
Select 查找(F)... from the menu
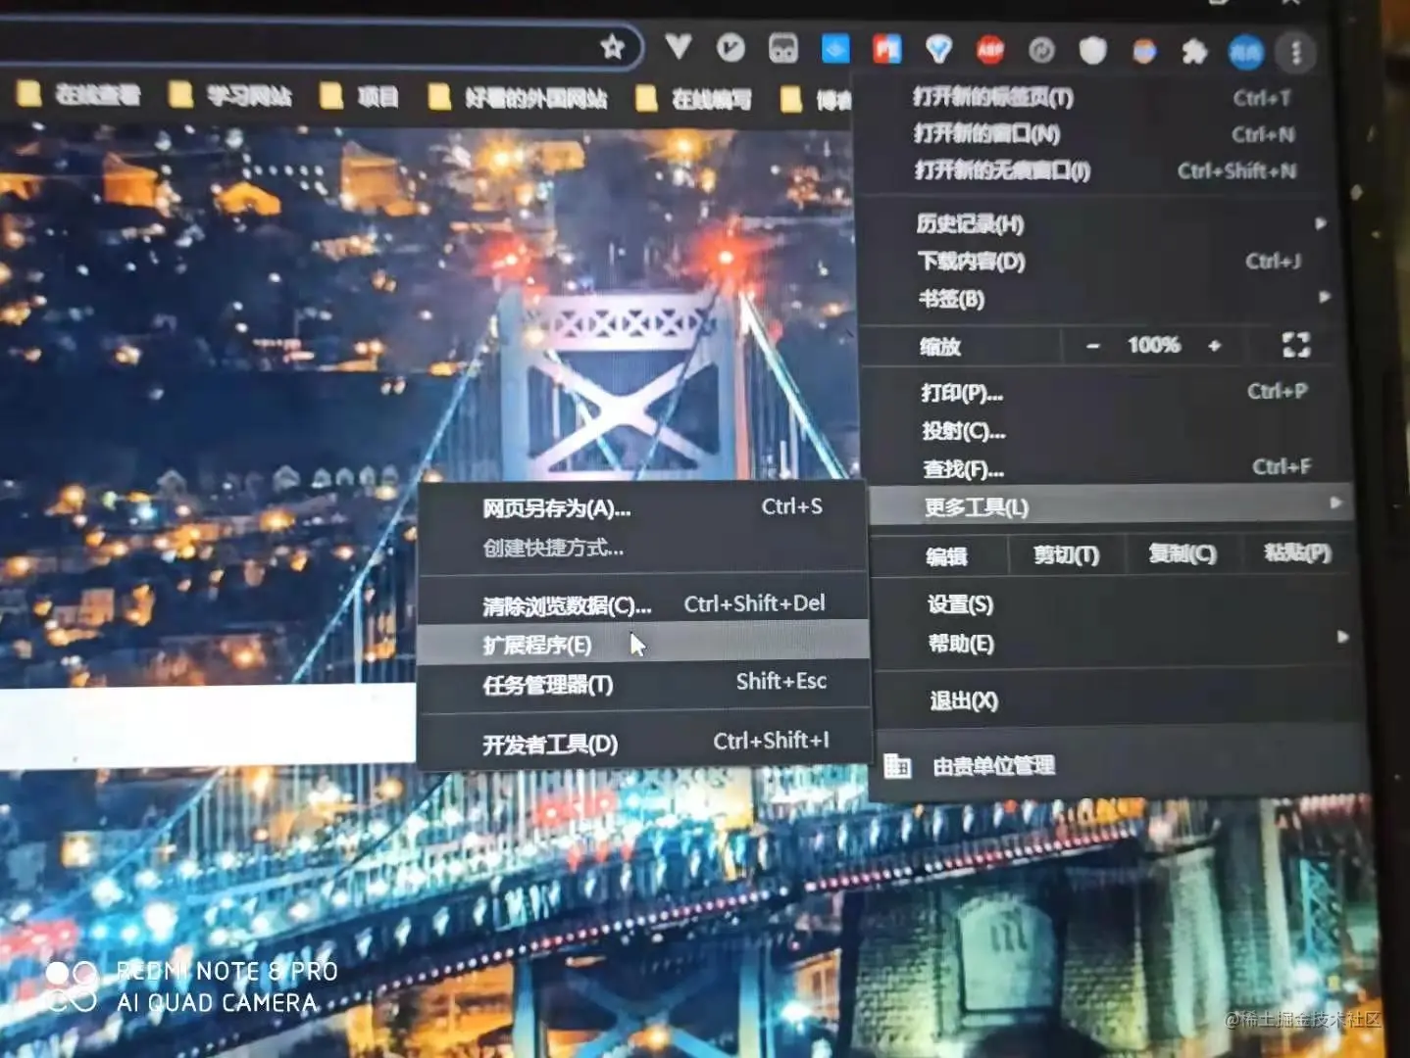[1106, 469]
